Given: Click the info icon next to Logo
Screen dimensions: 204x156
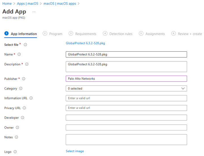Looking at the screenshot, I should (15, 152).
